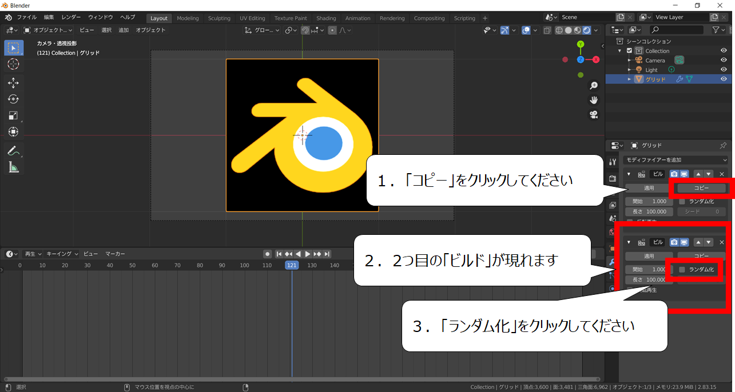The image size is (735, 392).
Task: Toggle X-ray display mode
Action: 547,30
